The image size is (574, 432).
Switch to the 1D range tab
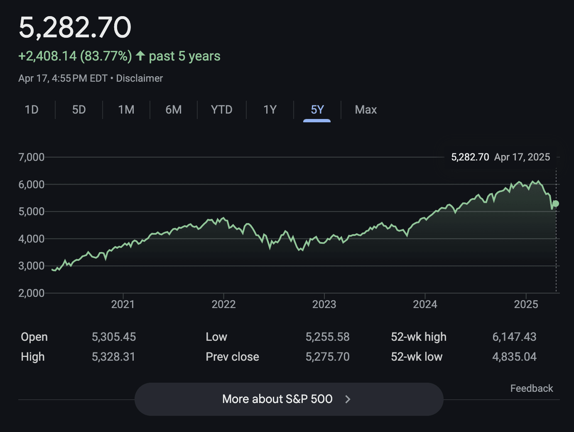pos(32,110)
